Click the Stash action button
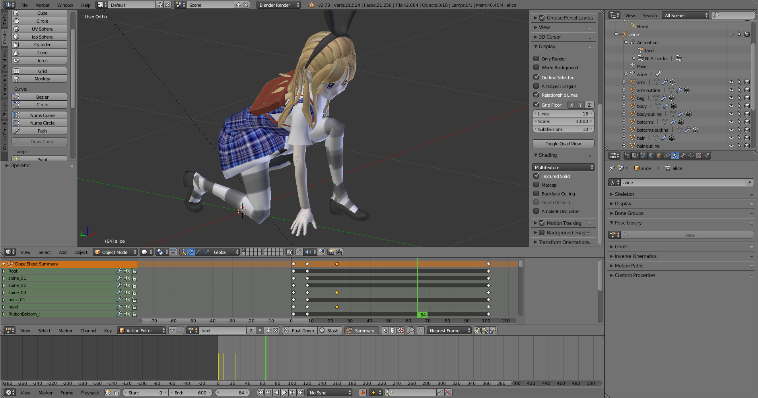The width and height of the screenshot is (758, 398). click(x=330, y=330)
